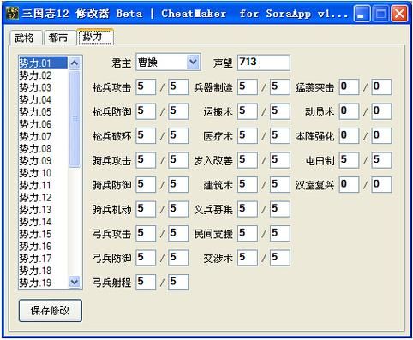Switch to the 都市 tab
The image size is (413, 340).
coord(59,38)
